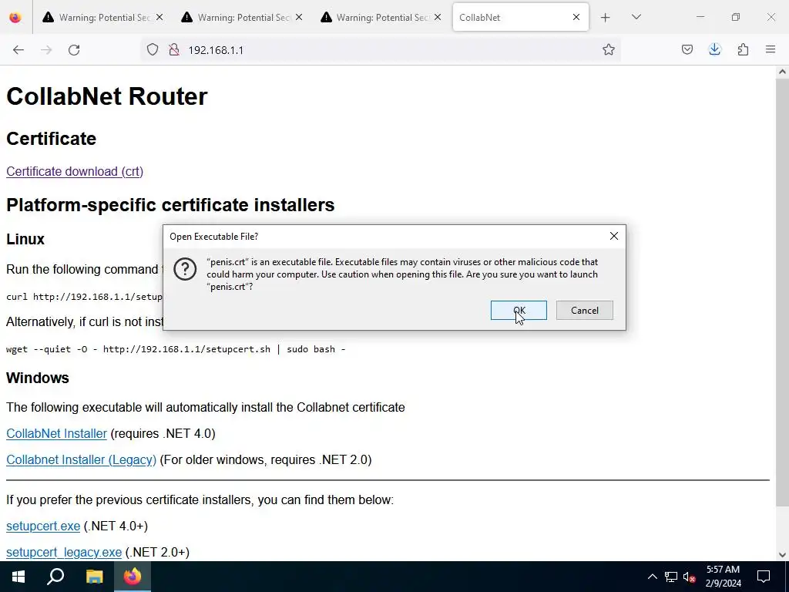Screen dimensions: 789x592
Task: Open the Firefox hamburger menu
Action: click(x=771, y=49)
